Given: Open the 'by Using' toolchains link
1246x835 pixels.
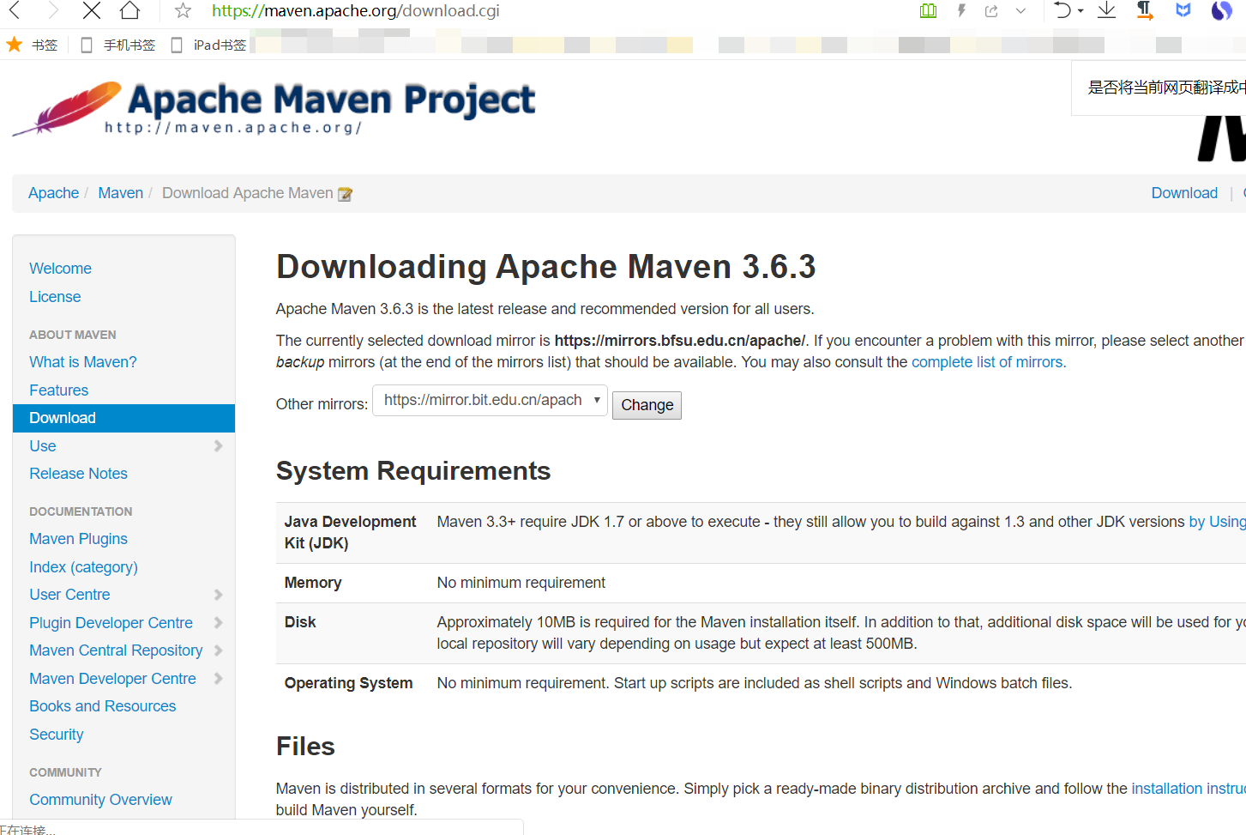Looking at the screenshot, I should (1217, 522).
